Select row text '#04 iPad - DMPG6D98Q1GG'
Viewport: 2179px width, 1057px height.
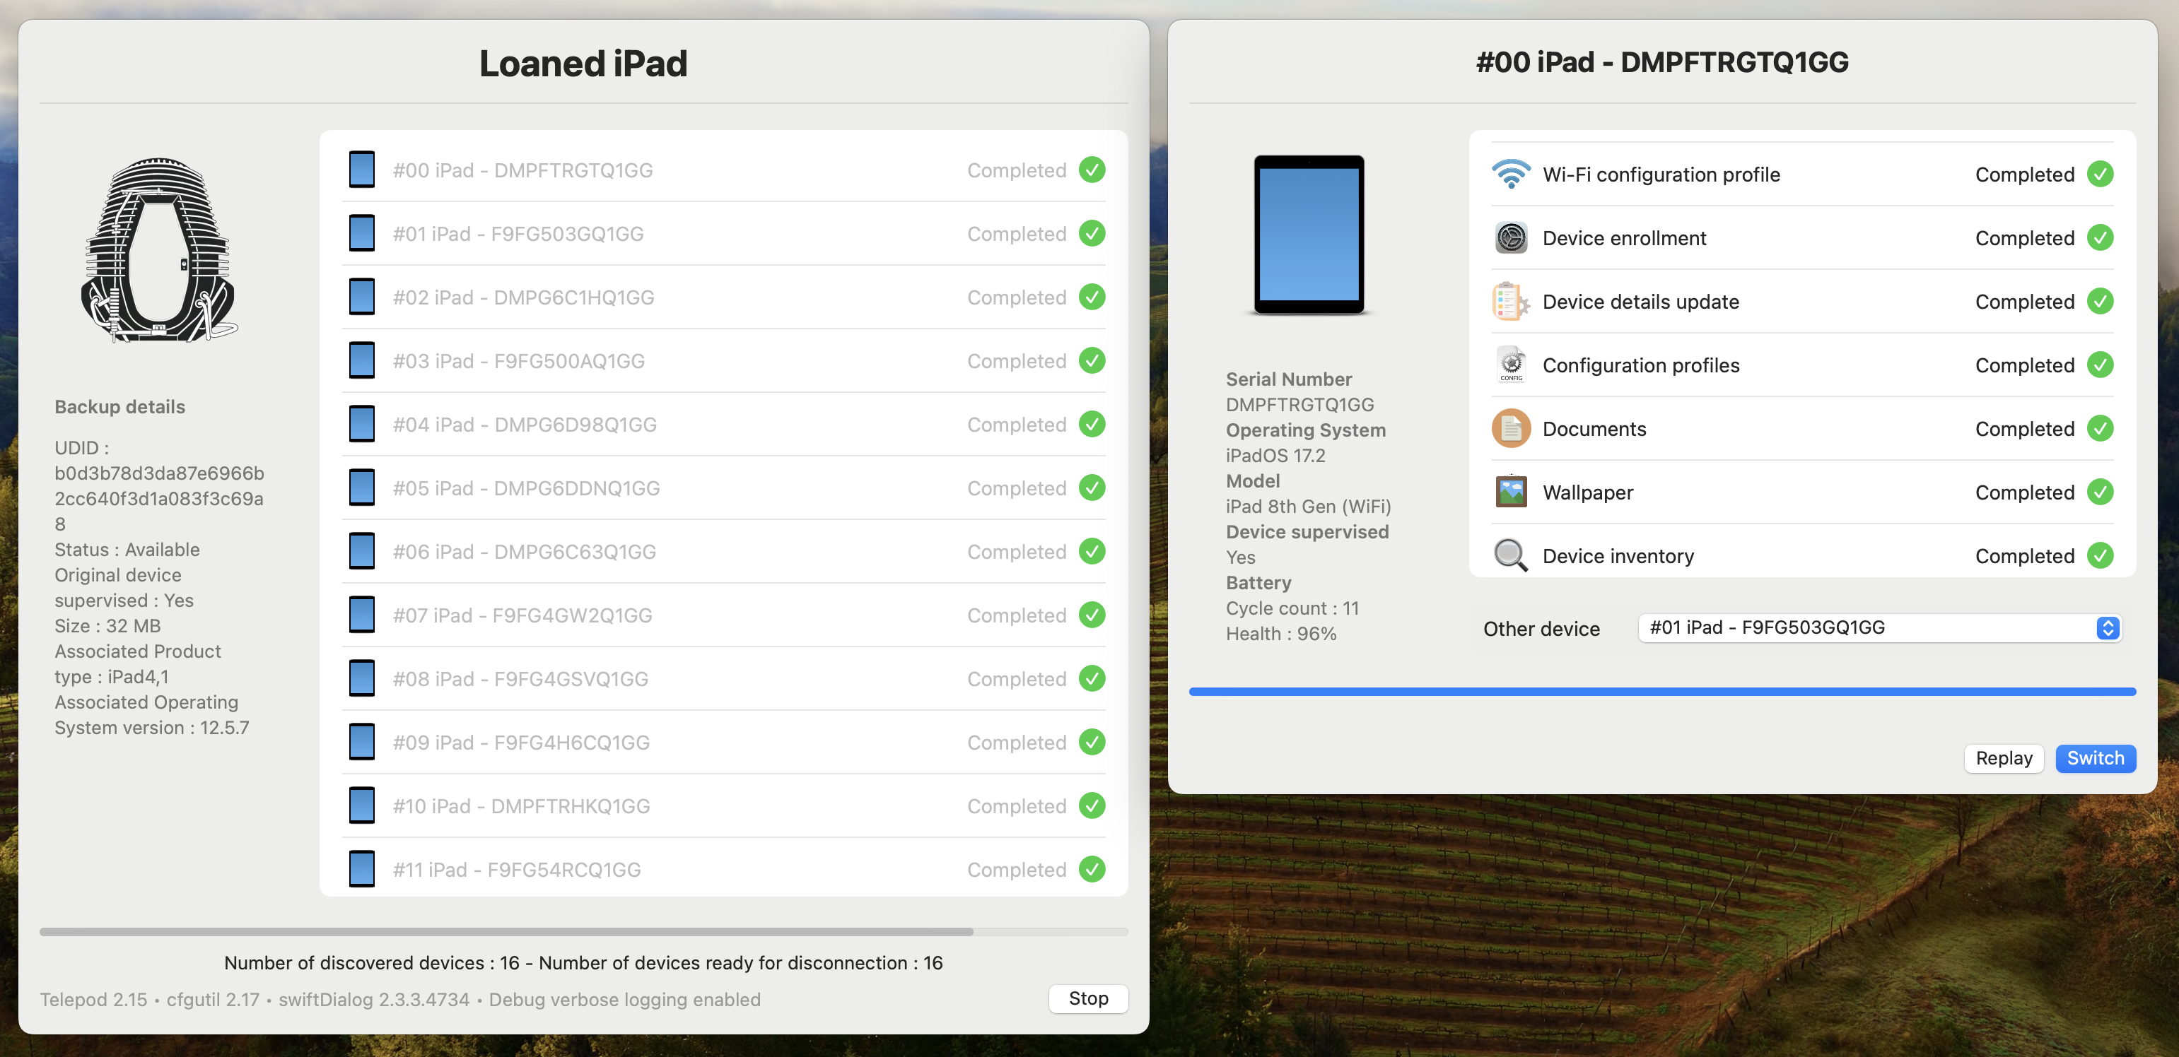pyautogui.click(x=525, y=425)
